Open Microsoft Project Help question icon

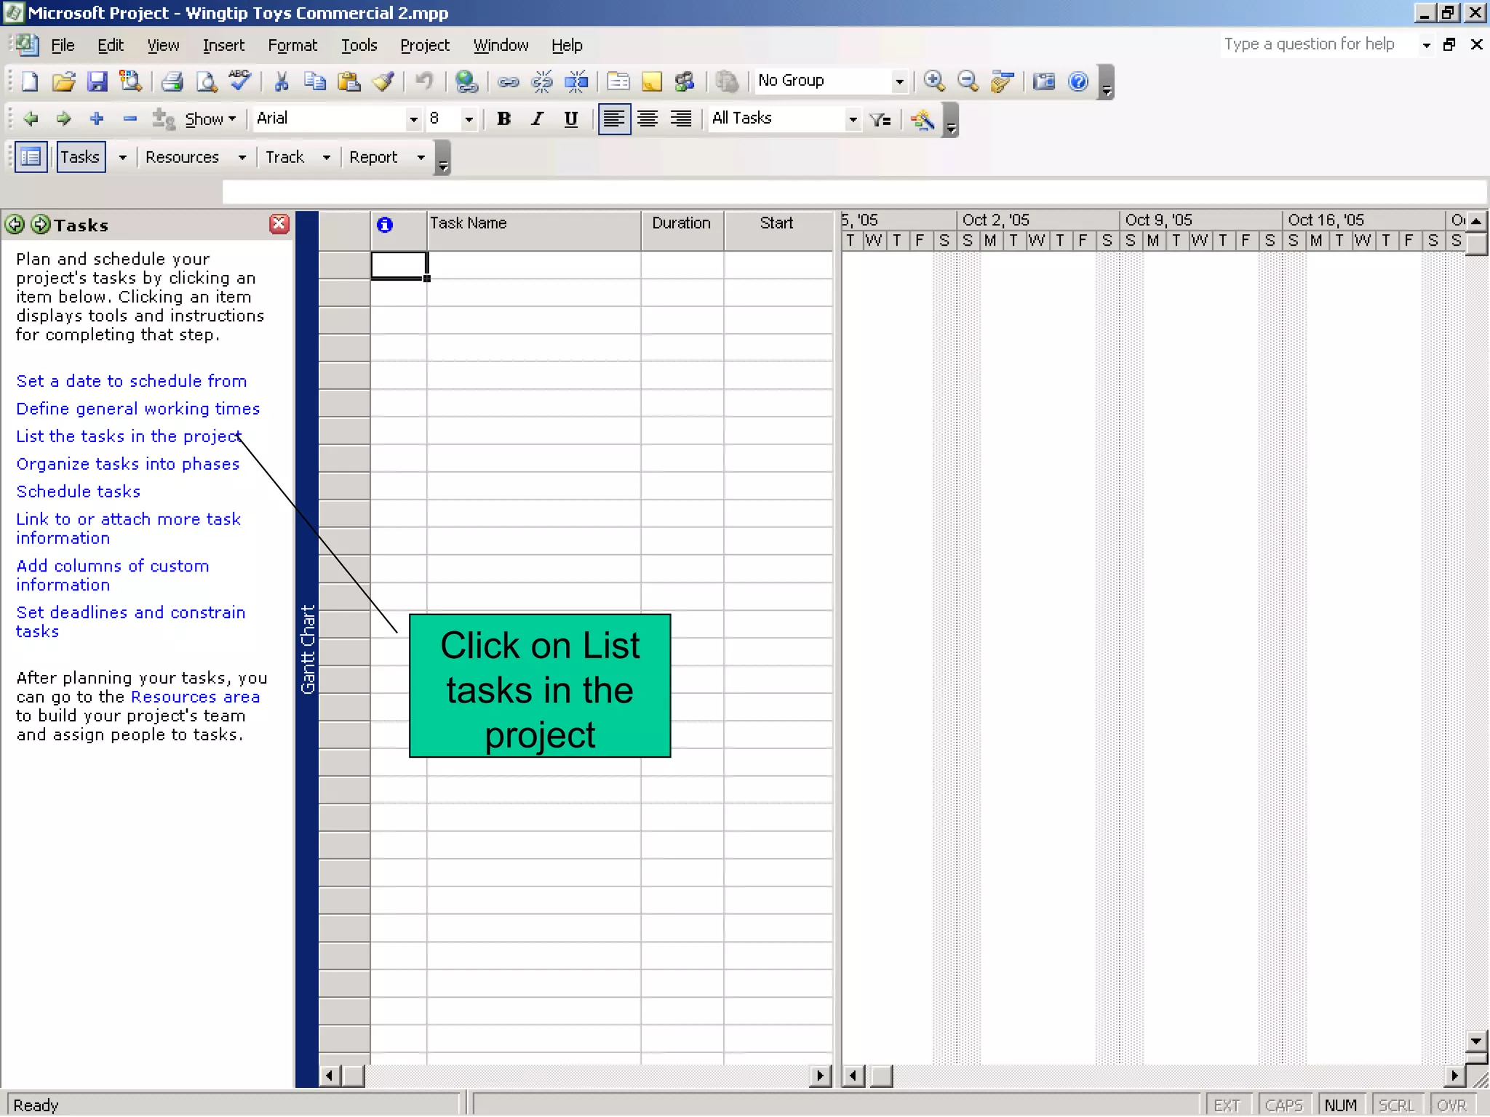coord(1078,81)
